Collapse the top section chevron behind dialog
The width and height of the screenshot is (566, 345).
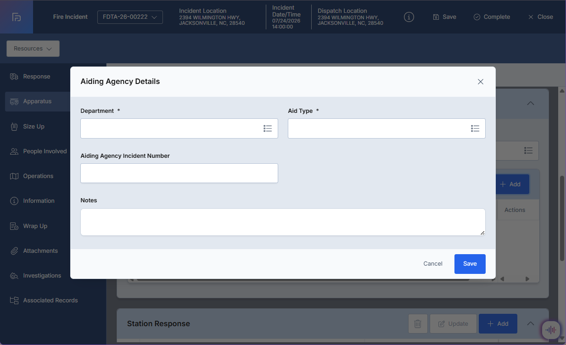(531, 104)
